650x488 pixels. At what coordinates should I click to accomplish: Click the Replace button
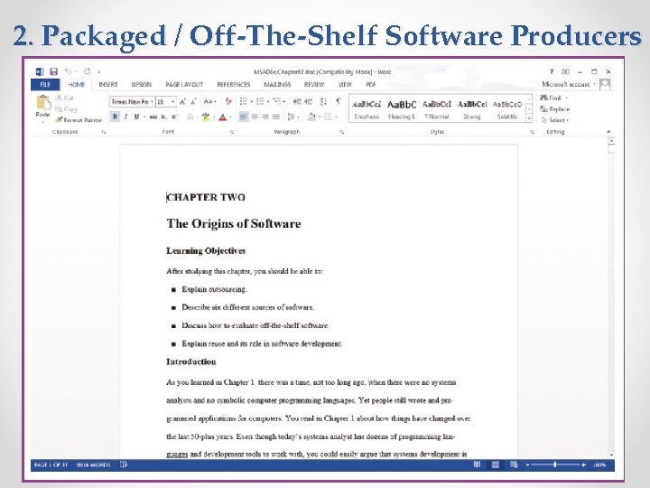tap(555, 109)
